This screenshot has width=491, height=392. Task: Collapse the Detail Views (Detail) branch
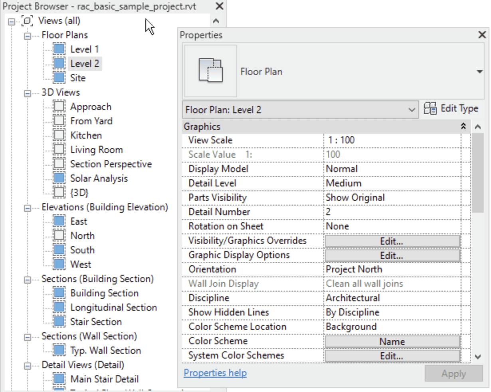point(28,365)
